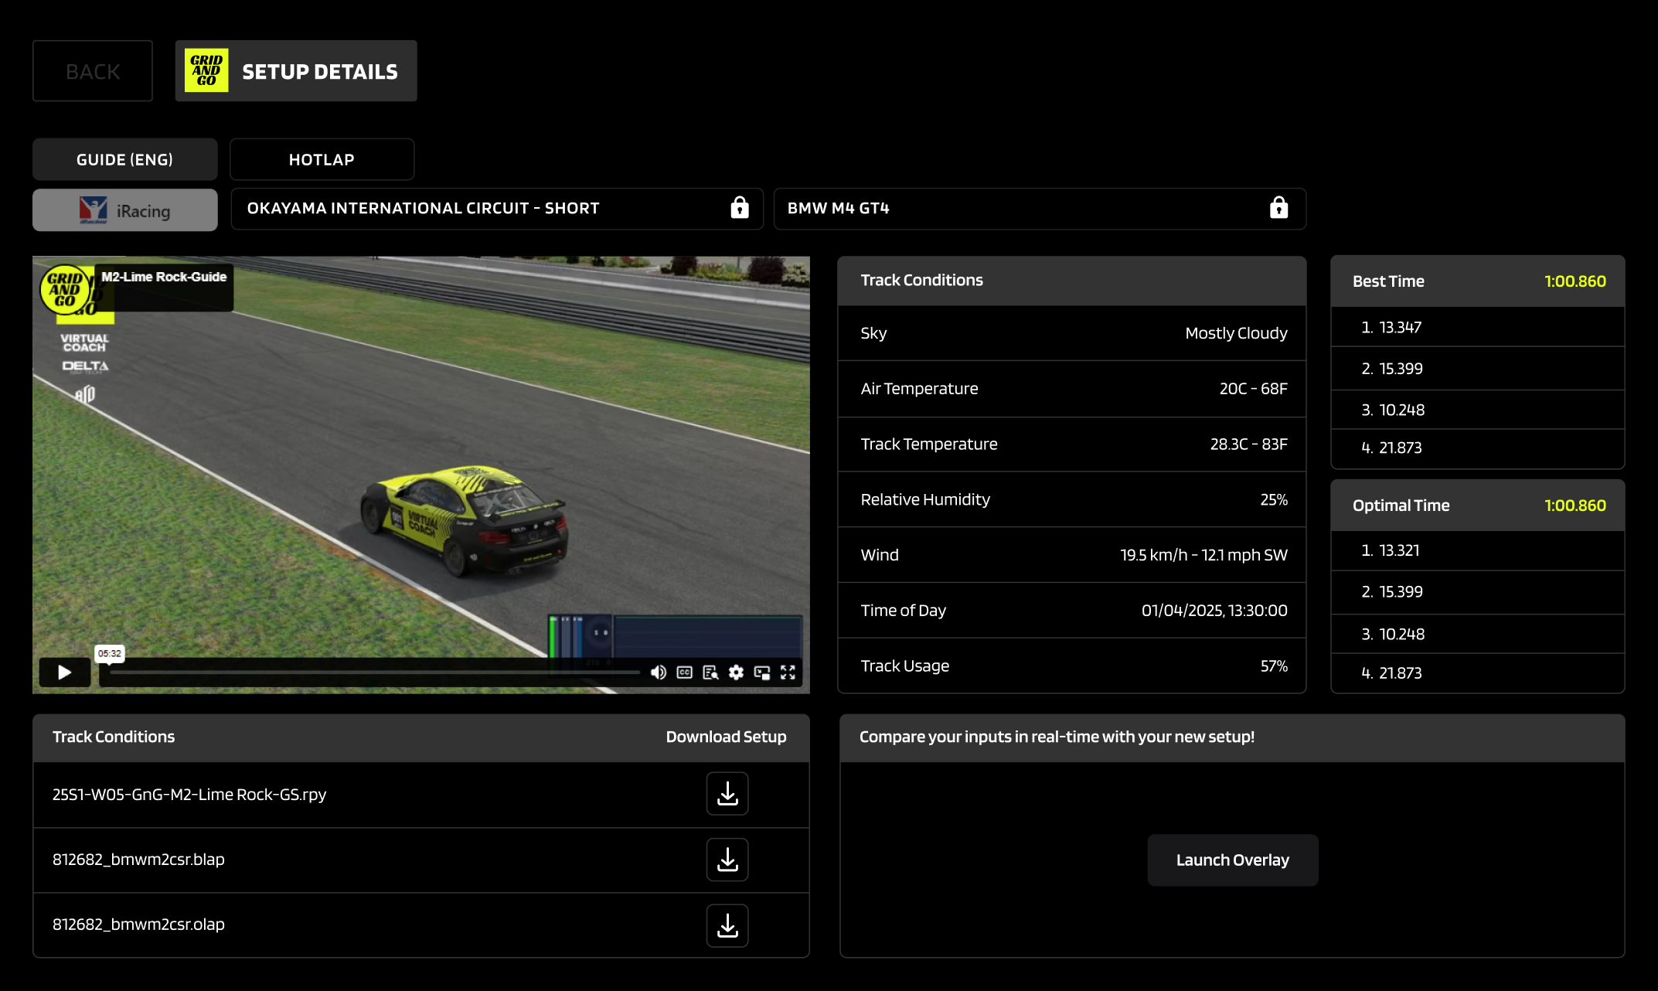Image resolution: width=1658 pixels, height=991 pixels.
Task: Enter fullscreen video mode
Action: [x=788, y=673]
